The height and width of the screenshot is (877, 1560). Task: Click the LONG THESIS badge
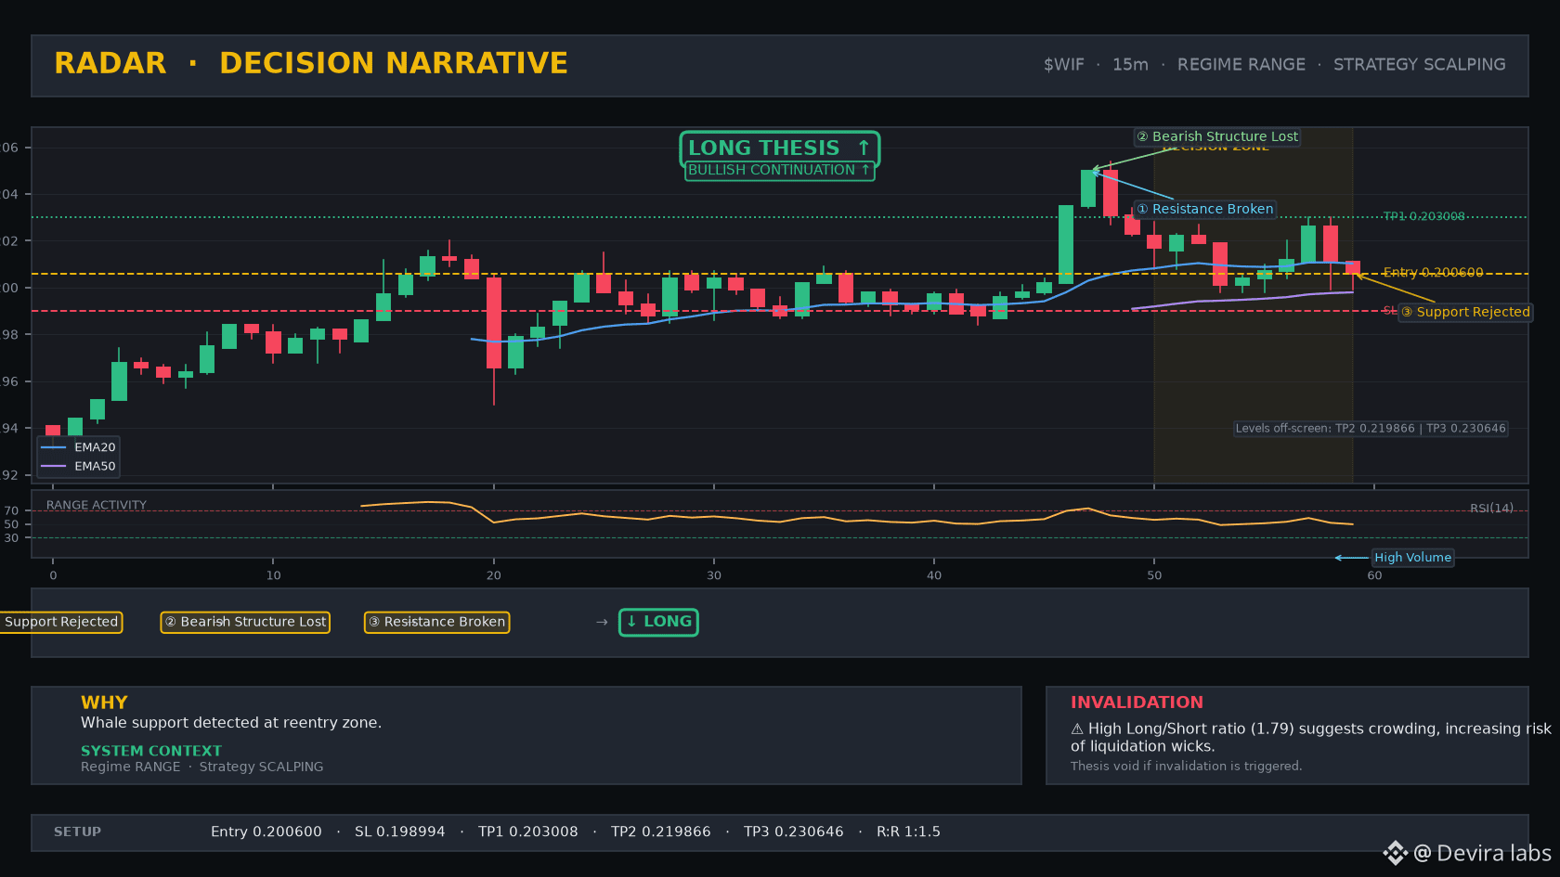tap(779, 148)
